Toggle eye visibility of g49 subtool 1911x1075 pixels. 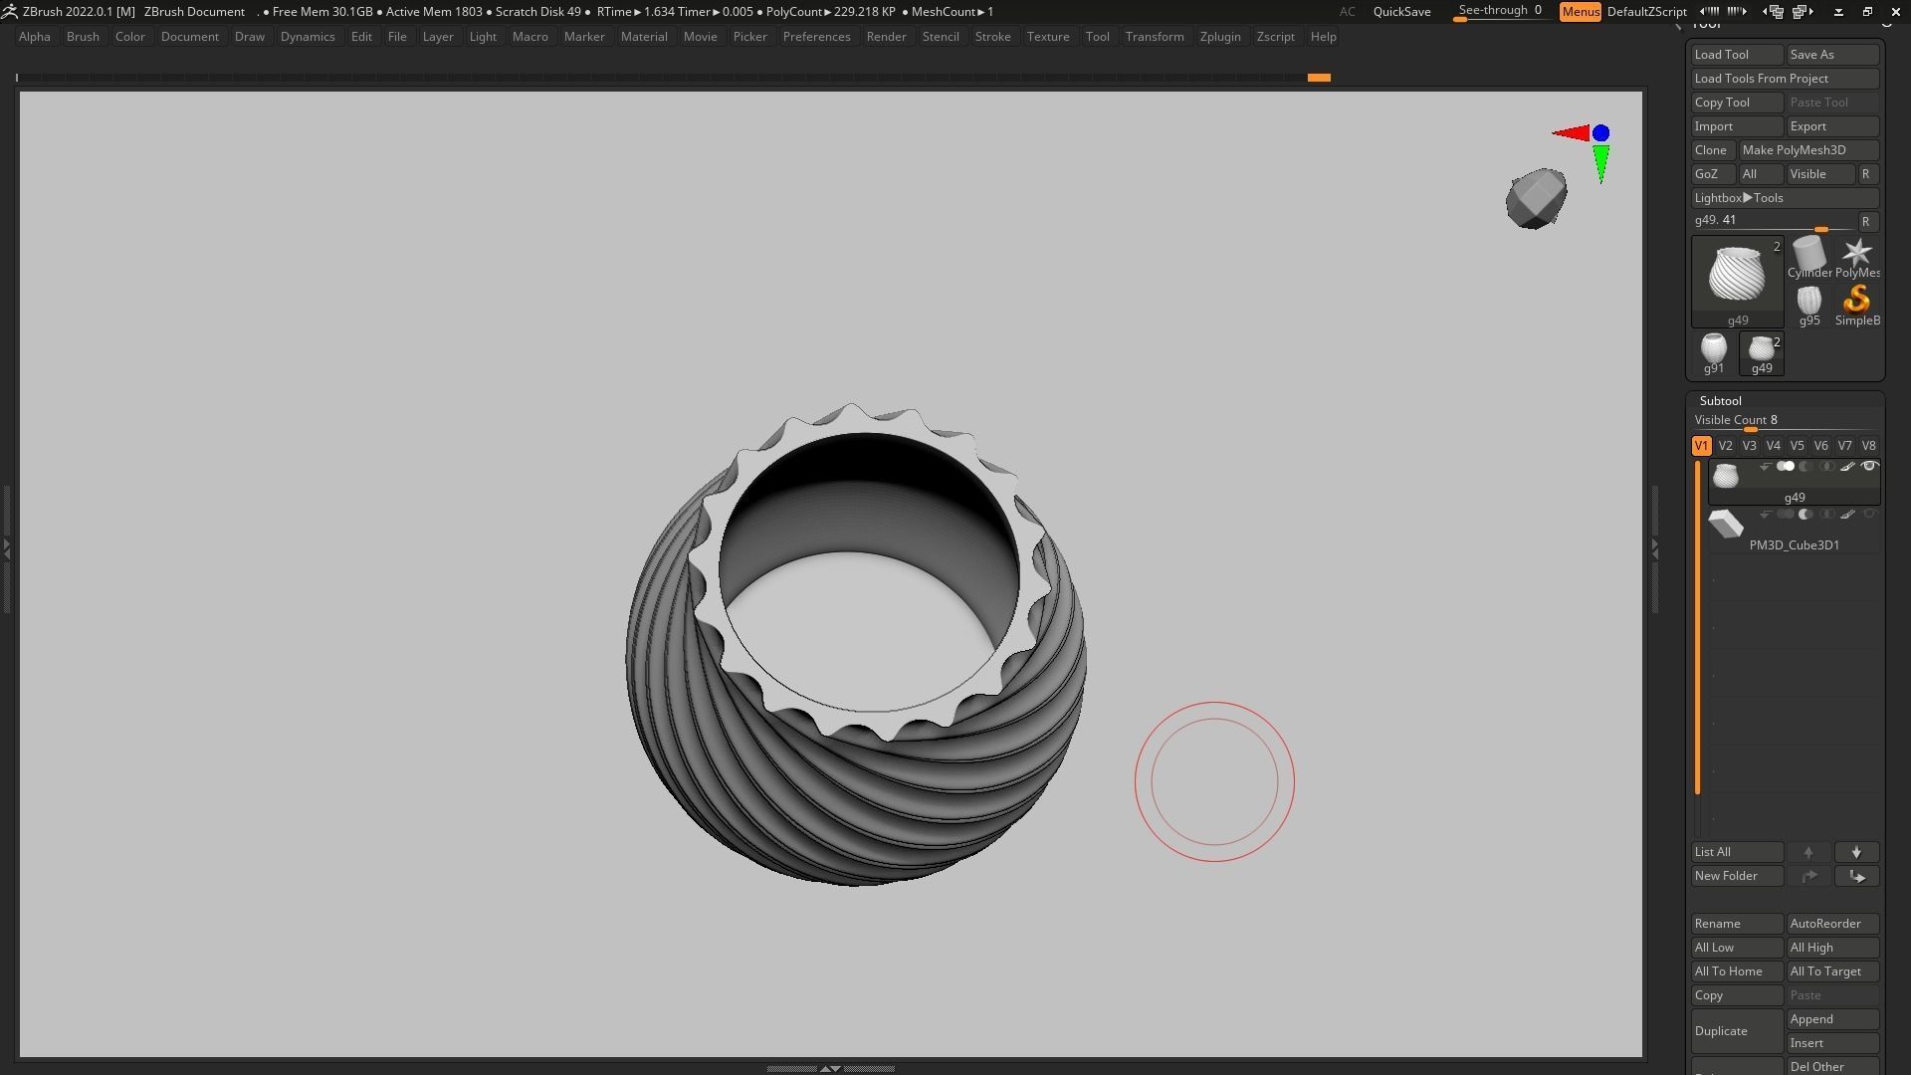(1869, 467)
